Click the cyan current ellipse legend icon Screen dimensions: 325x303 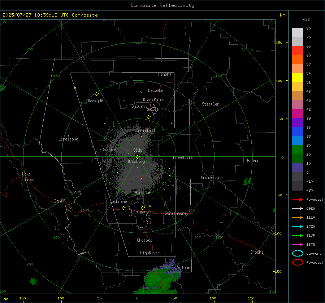click(298, 253)
